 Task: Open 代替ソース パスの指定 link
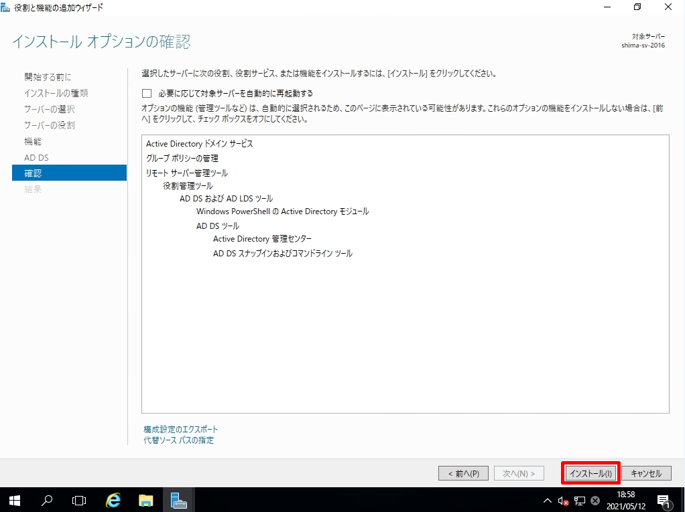tap(179, 440)
